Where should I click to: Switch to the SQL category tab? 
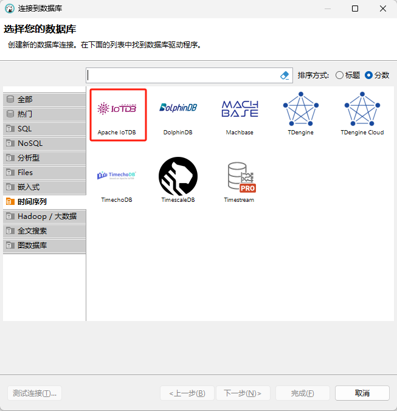click(x=44, y=128)
